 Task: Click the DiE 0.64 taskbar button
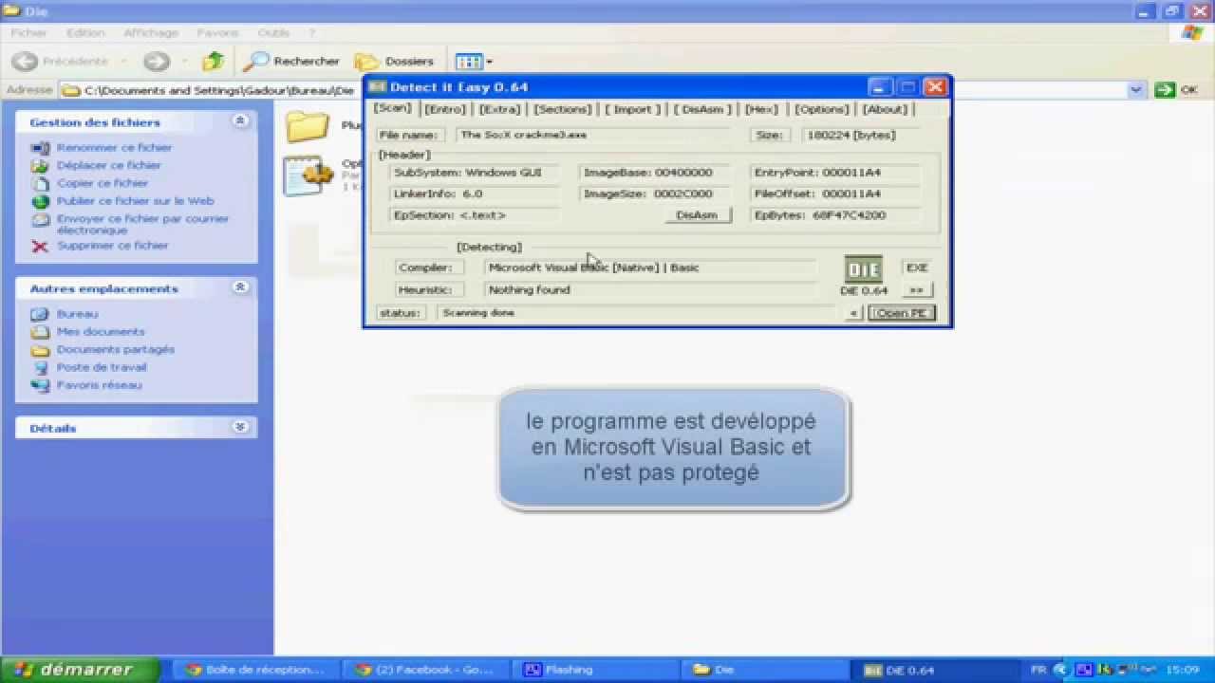(x=934, y=669)
